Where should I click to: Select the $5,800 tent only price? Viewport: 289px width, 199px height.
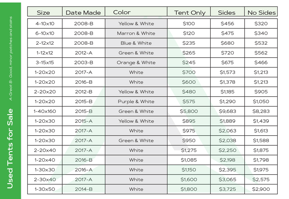click(x=189, y=111)
